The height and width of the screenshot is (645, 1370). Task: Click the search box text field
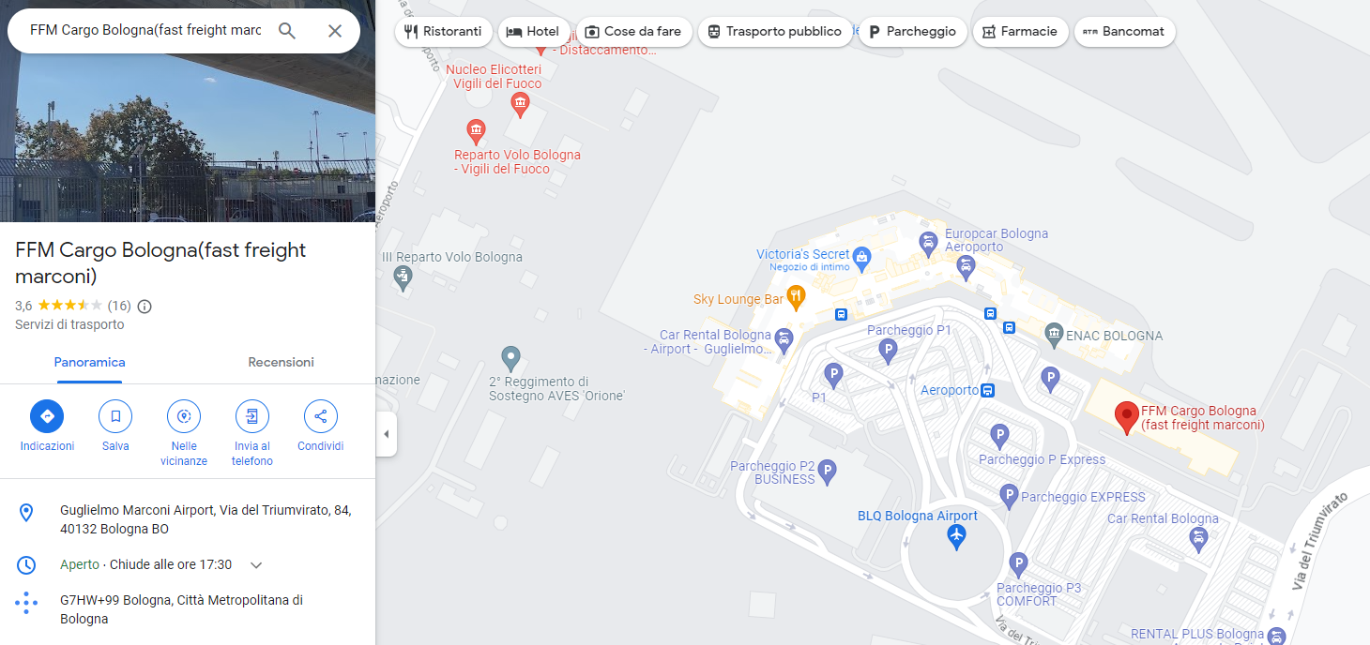point(145,30)
